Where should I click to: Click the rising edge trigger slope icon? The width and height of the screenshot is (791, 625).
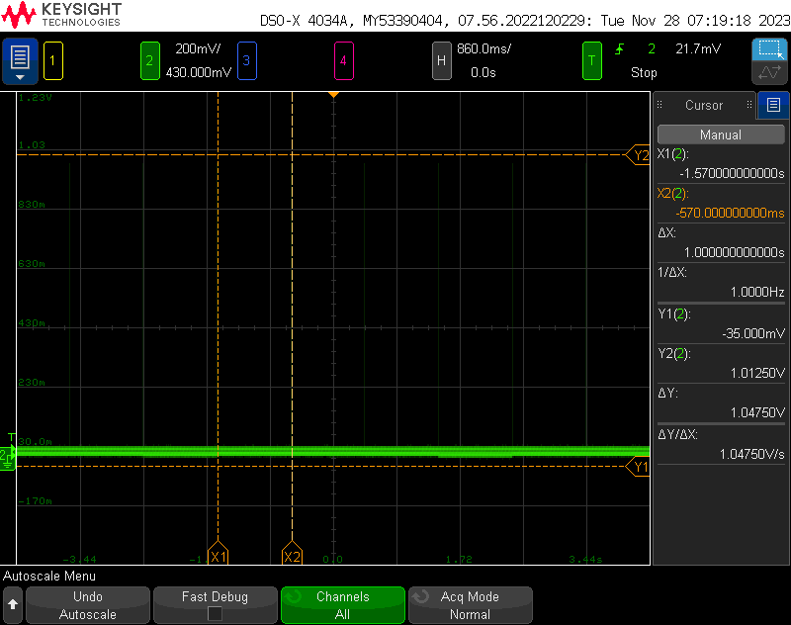(x=620, y=48)
